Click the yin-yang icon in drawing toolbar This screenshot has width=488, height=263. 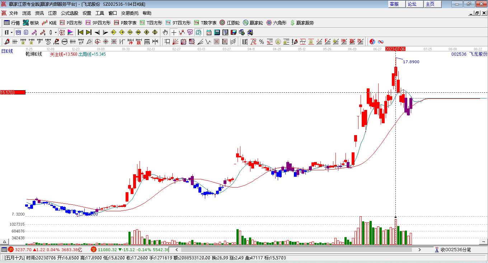pos(372,42)
